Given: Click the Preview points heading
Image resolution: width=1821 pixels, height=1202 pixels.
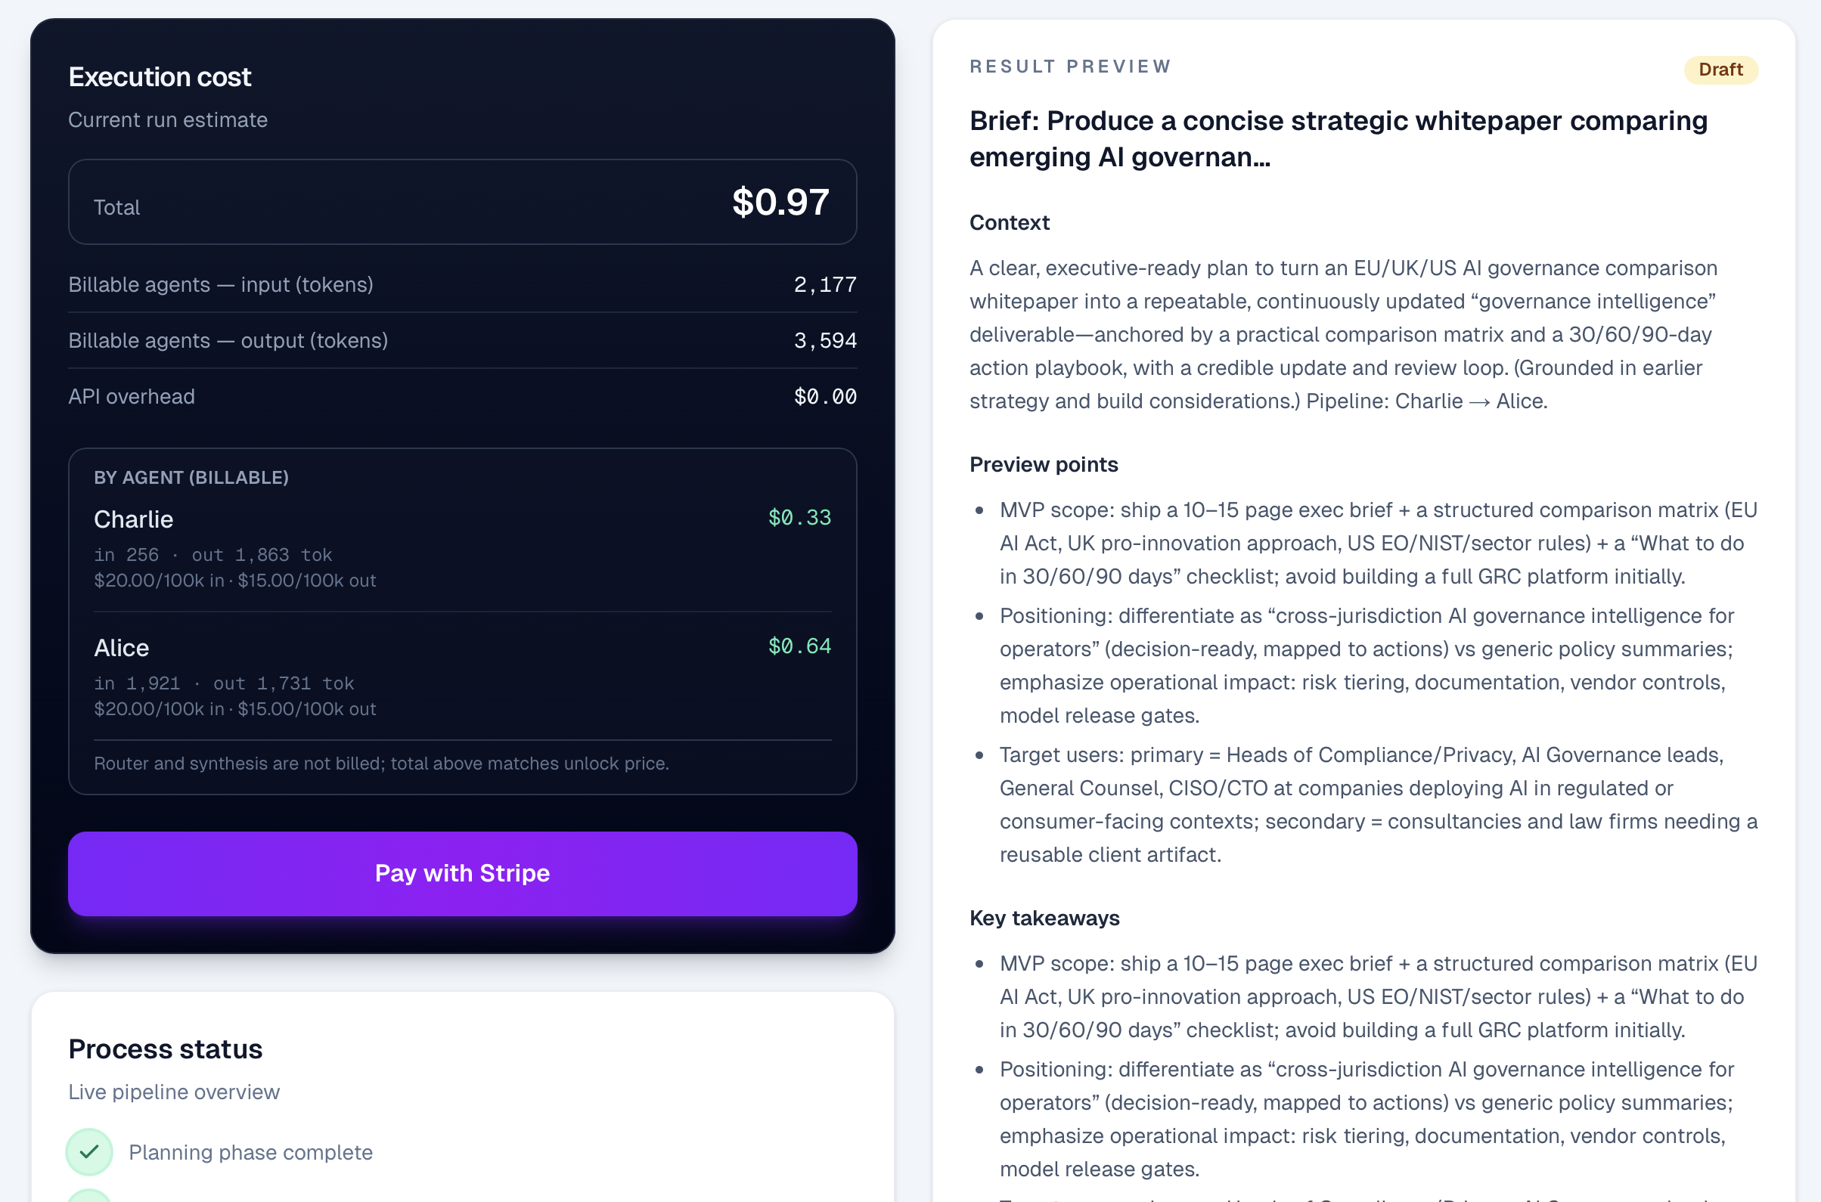Looking at the screenshot, I should [x=1043, y=465].
